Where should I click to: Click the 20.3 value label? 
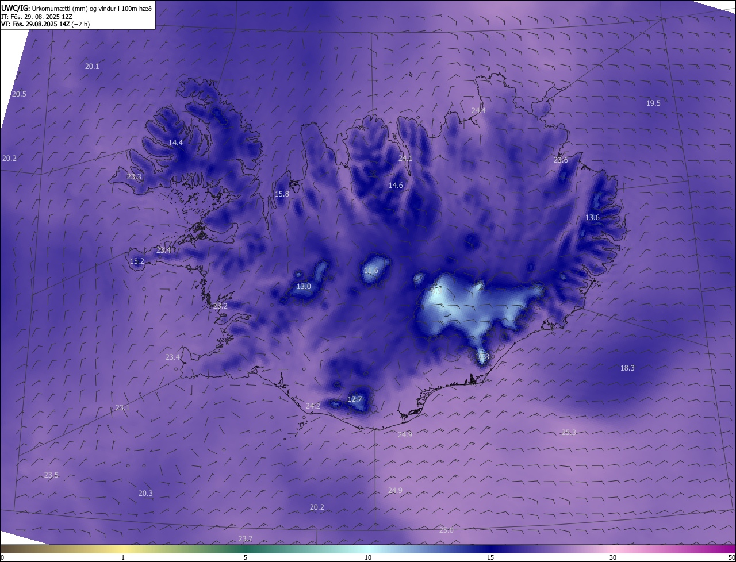pyautogui.click(x=145, y=493)
